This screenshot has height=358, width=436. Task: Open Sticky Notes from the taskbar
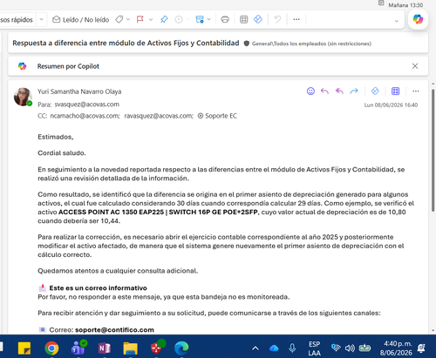[x=24, y=348]
